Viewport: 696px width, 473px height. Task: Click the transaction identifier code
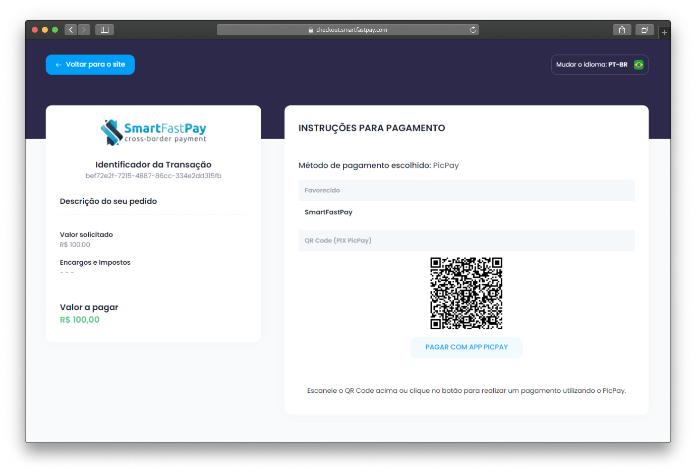click(153, 176)
